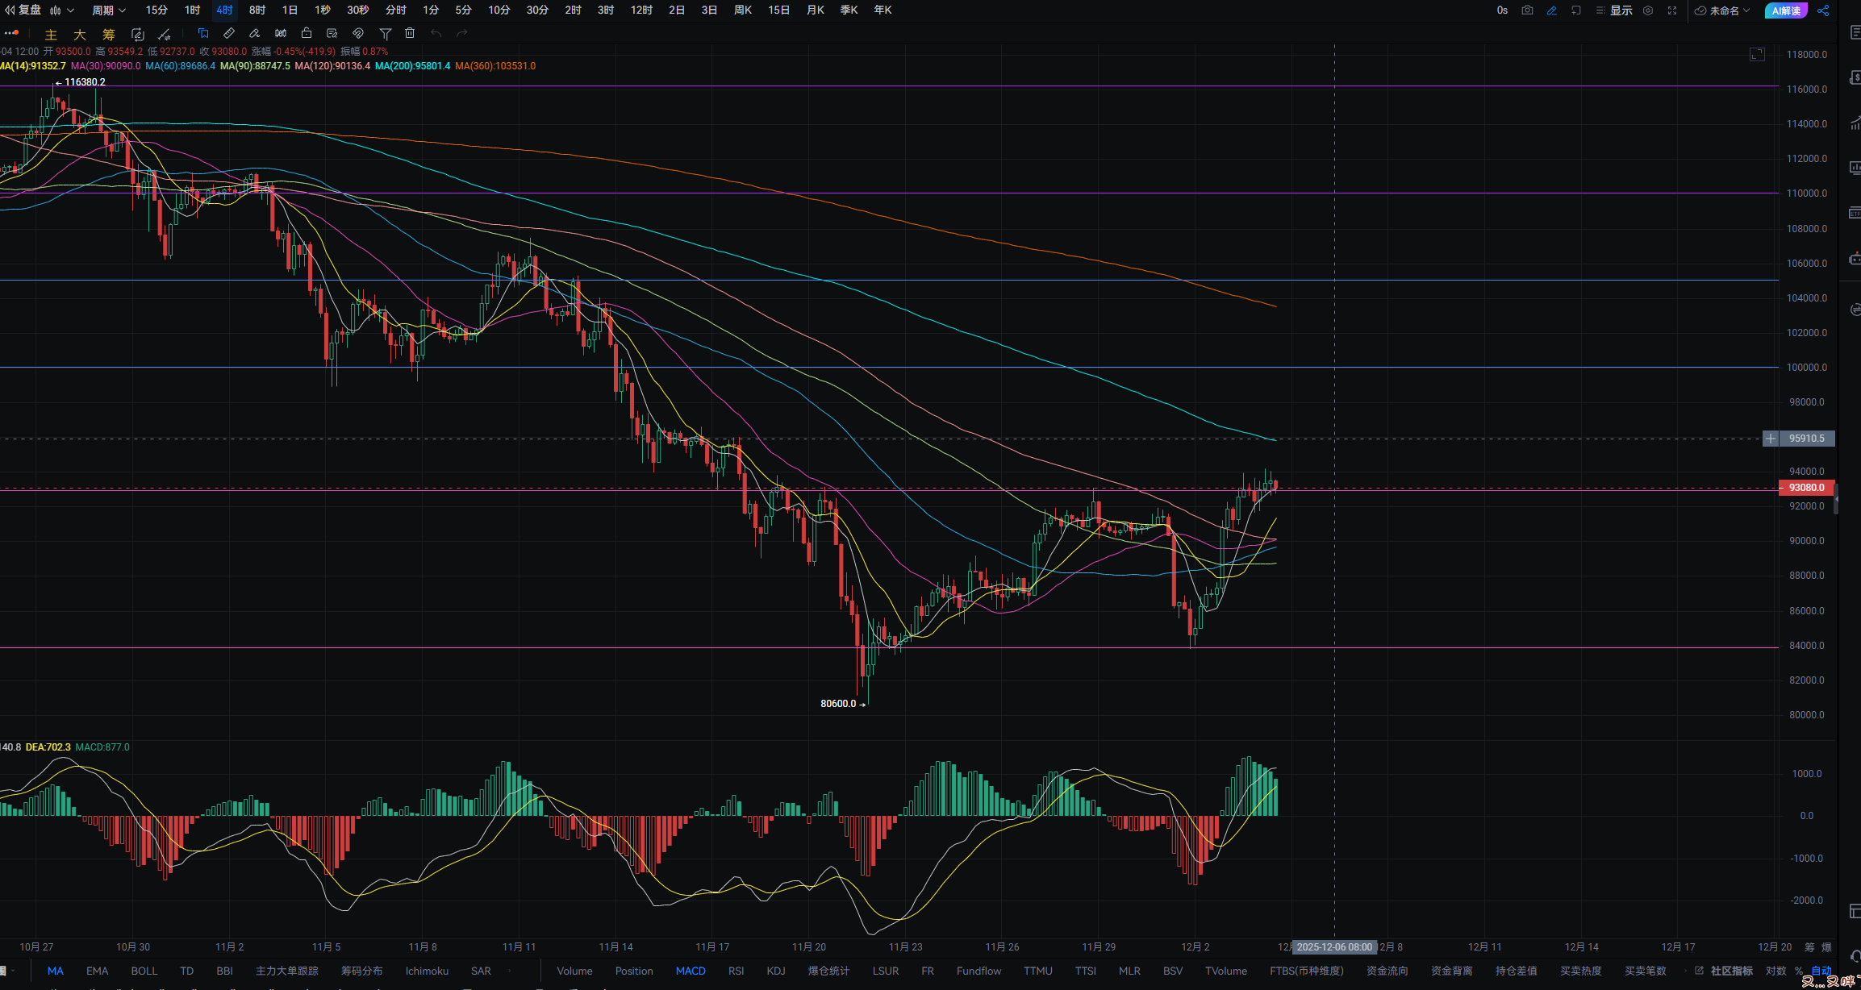Image resolution: width=1861 pixels, height=990 pixels.
Task: Click the AI解读 button
Action: (x=1786, y=10)
